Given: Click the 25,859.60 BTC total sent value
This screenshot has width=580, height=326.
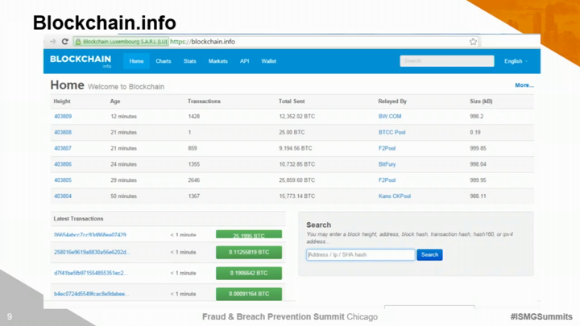Looking at the screenshot, I should 297,180.
